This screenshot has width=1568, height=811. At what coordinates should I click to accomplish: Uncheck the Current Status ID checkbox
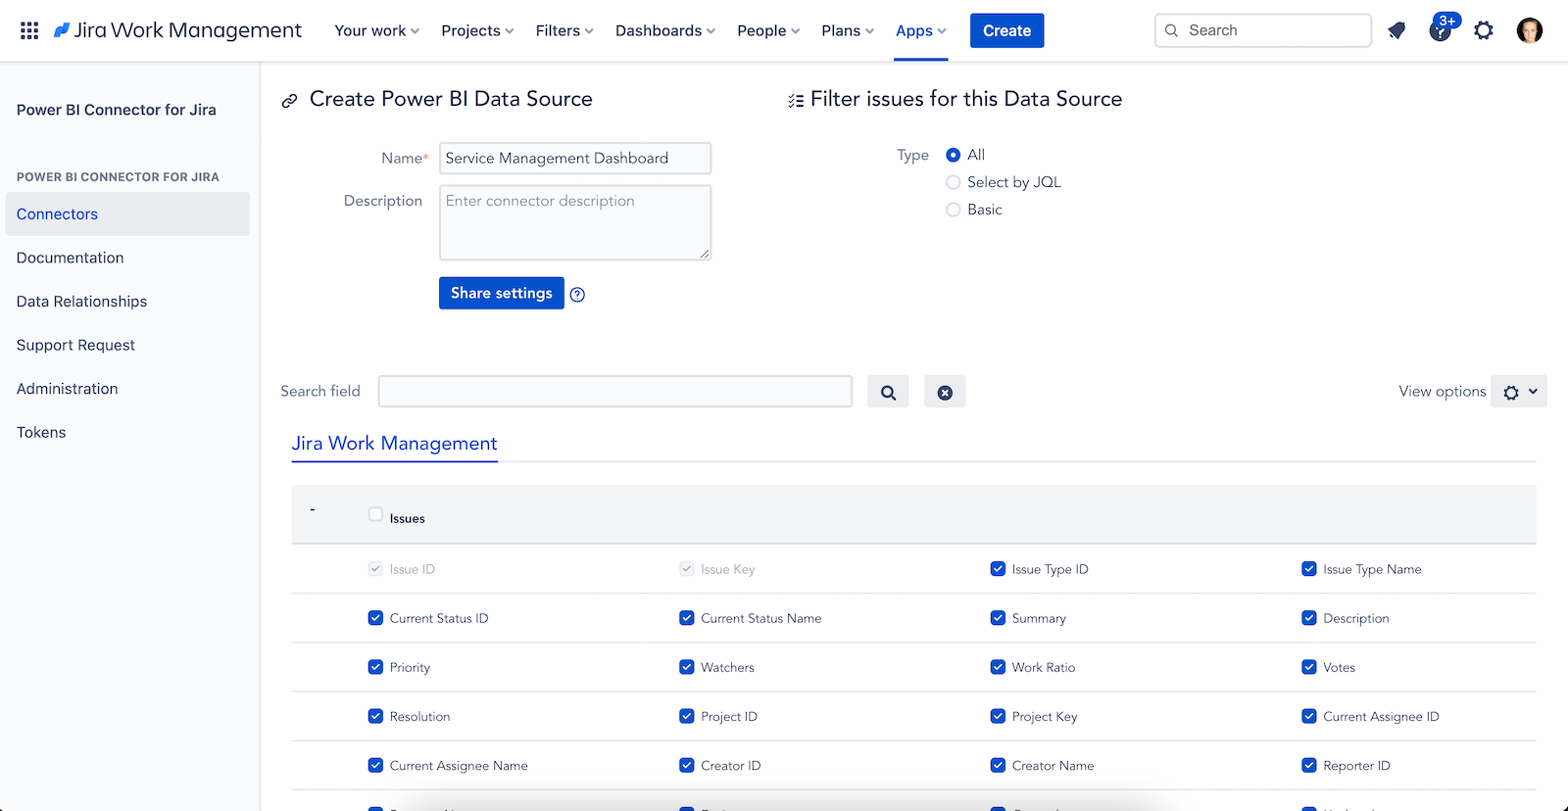(375, 618)
